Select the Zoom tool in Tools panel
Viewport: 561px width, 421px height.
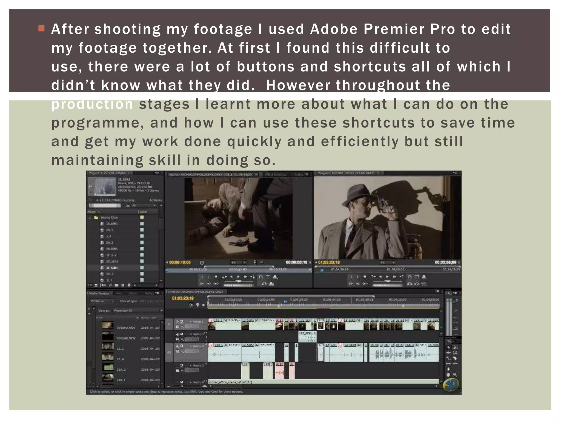[455, 375]
